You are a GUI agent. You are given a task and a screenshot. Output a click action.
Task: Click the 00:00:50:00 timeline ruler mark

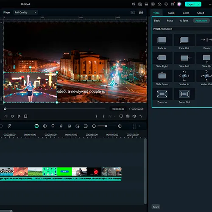[71, 135]
